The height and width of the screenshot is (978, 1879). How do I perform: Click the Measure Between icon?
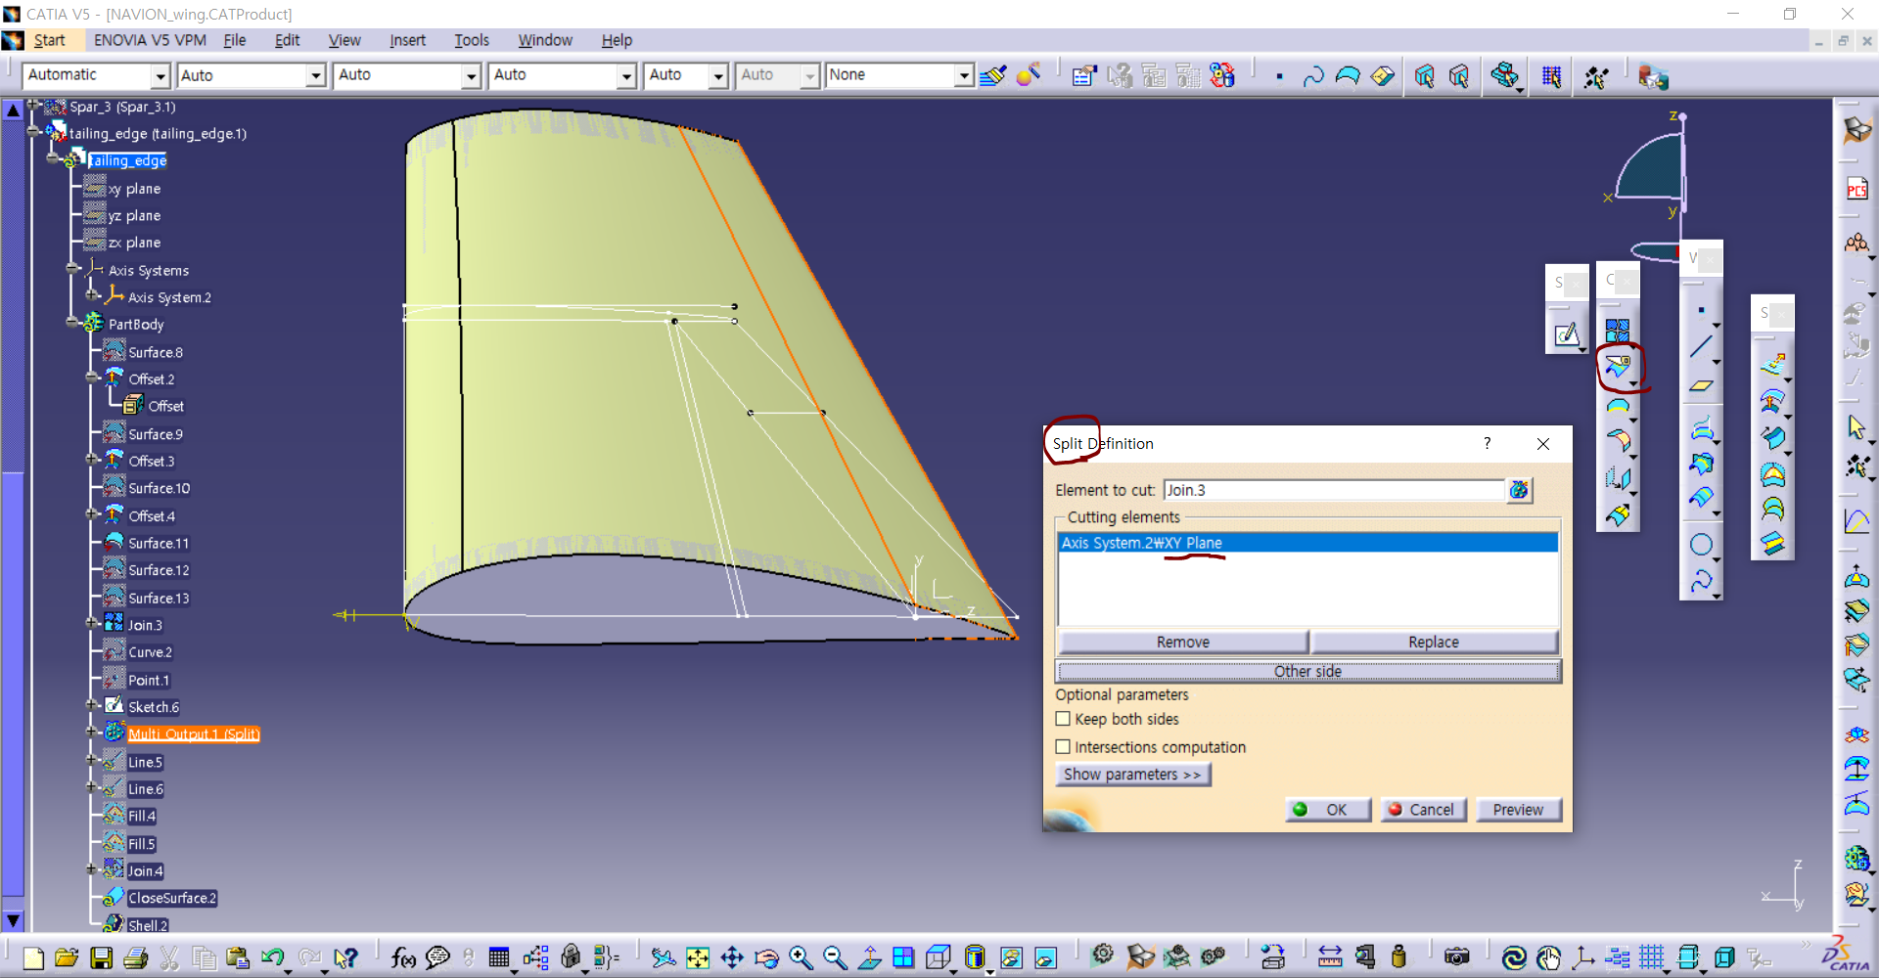coord(1329,956)
